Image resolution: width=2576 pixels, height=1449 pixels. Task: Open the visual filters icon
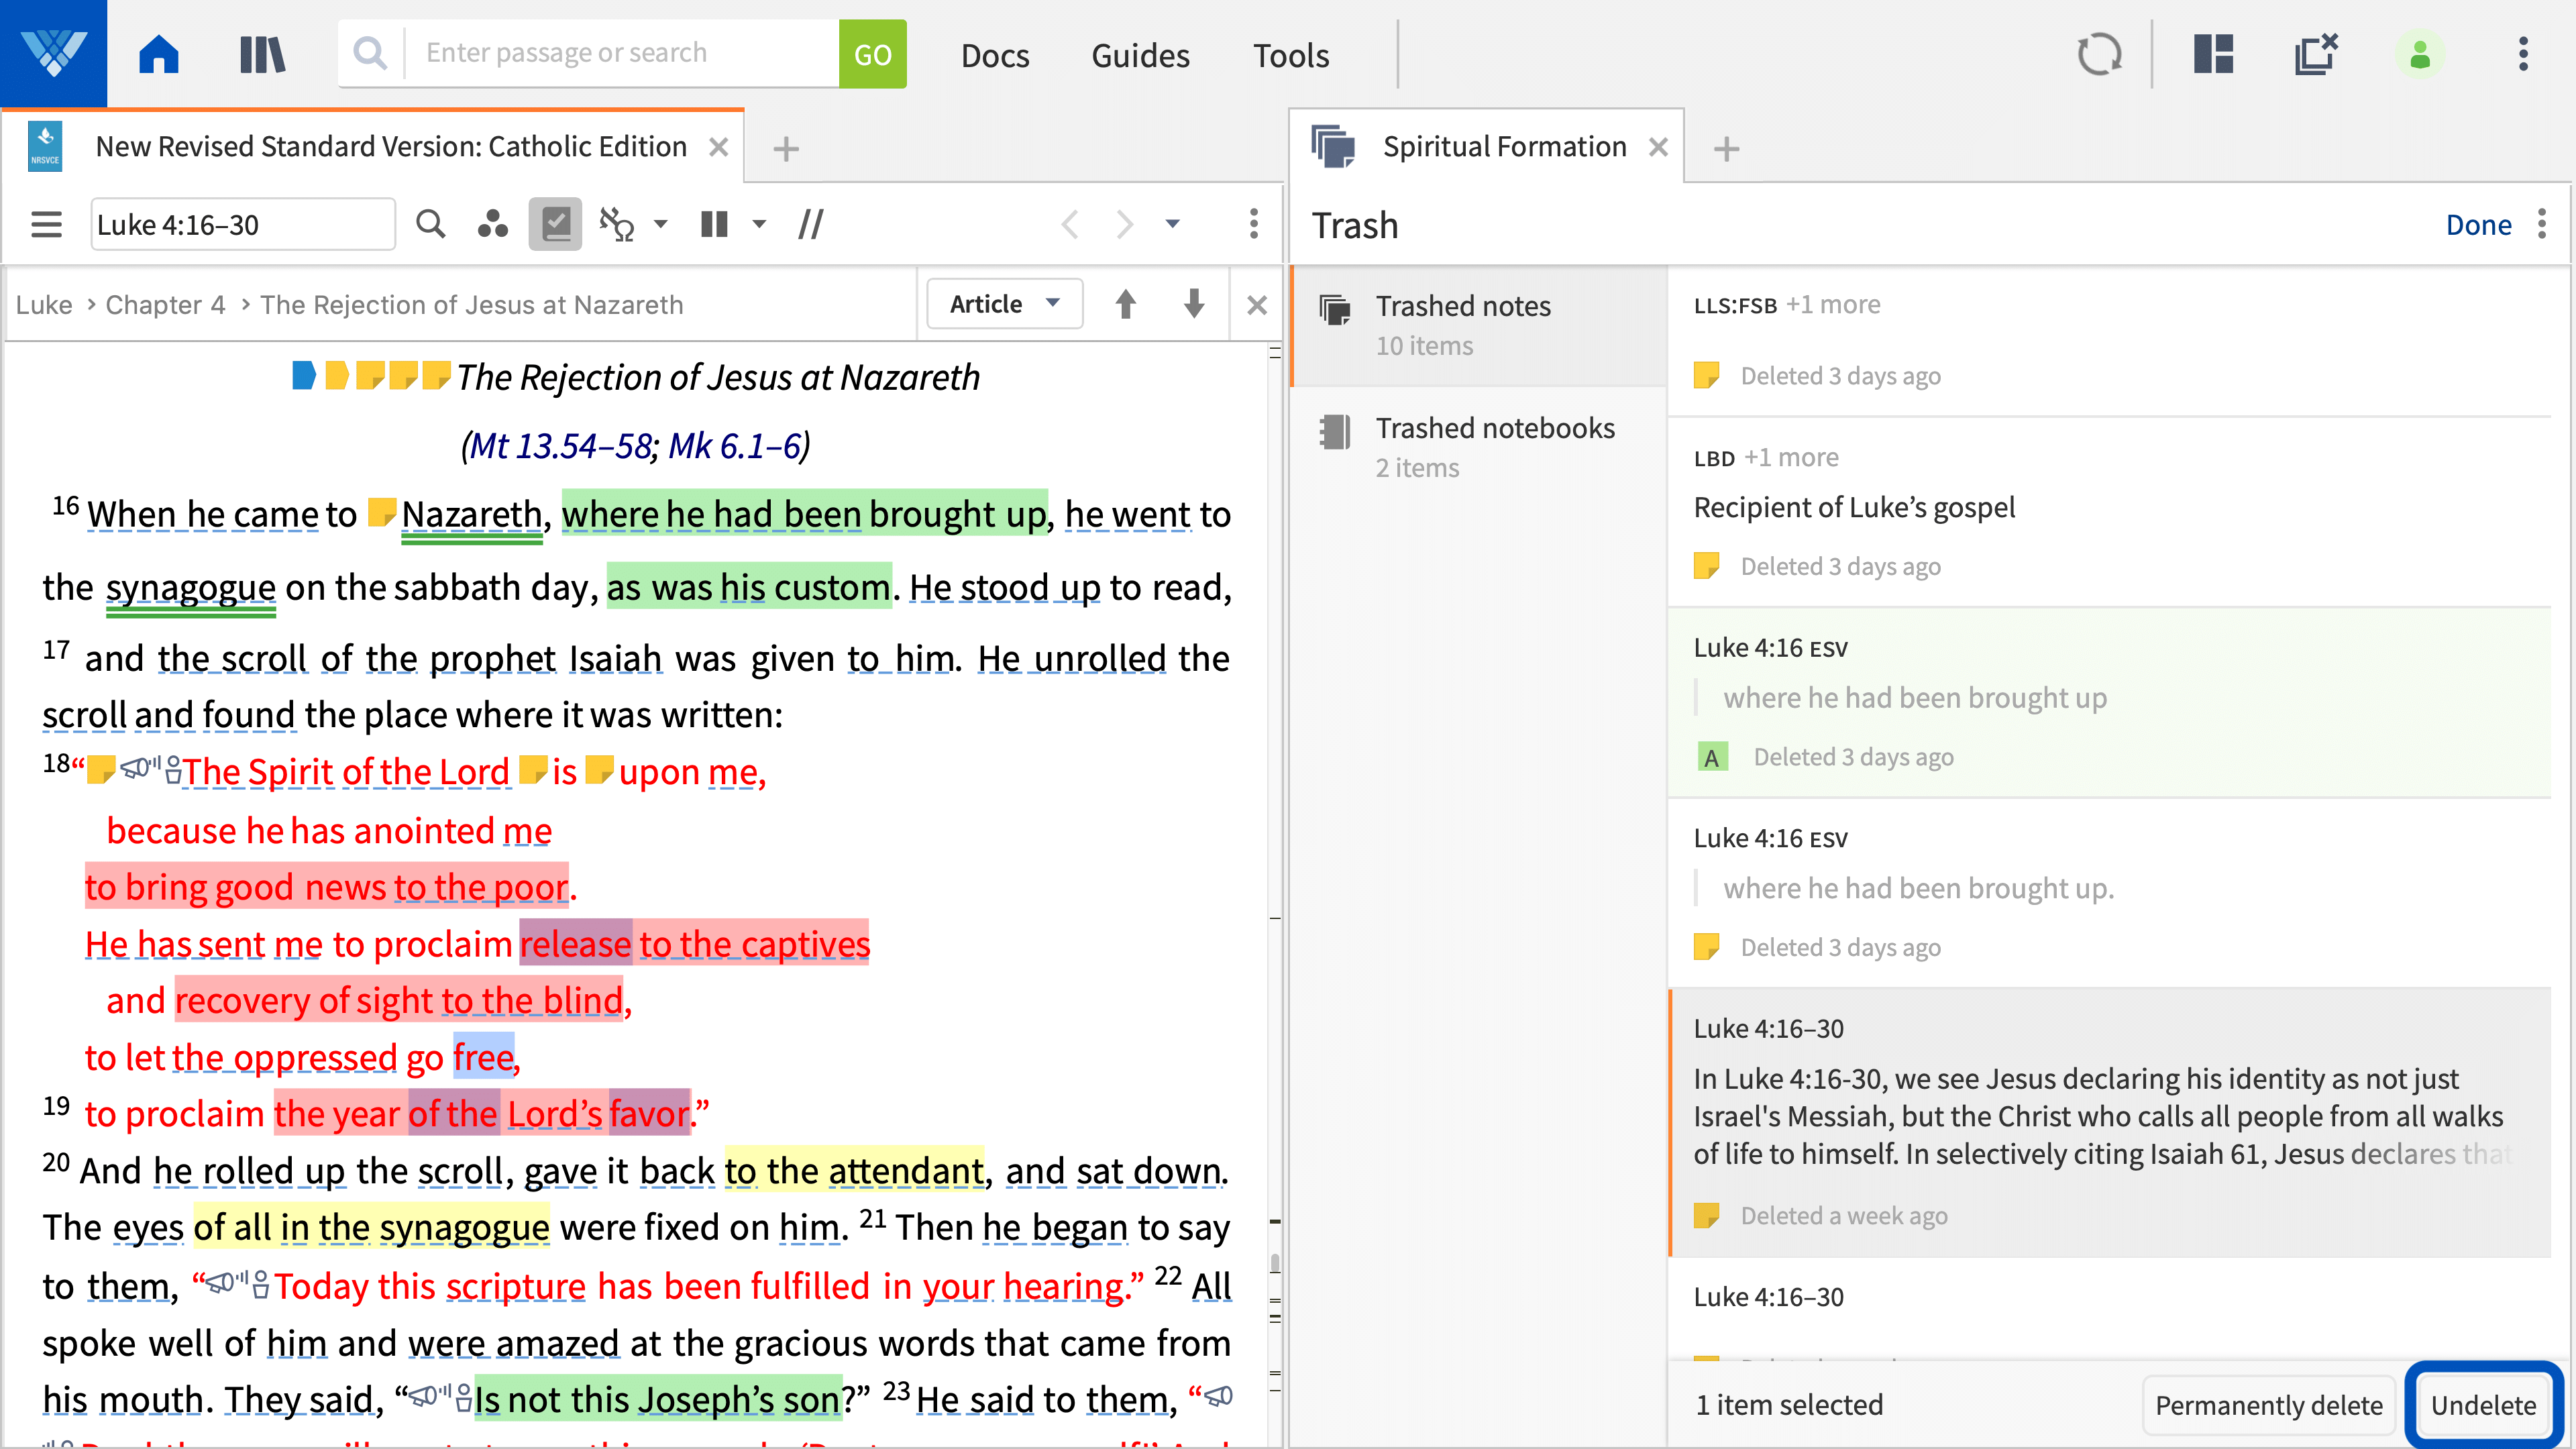click(493, 224)
